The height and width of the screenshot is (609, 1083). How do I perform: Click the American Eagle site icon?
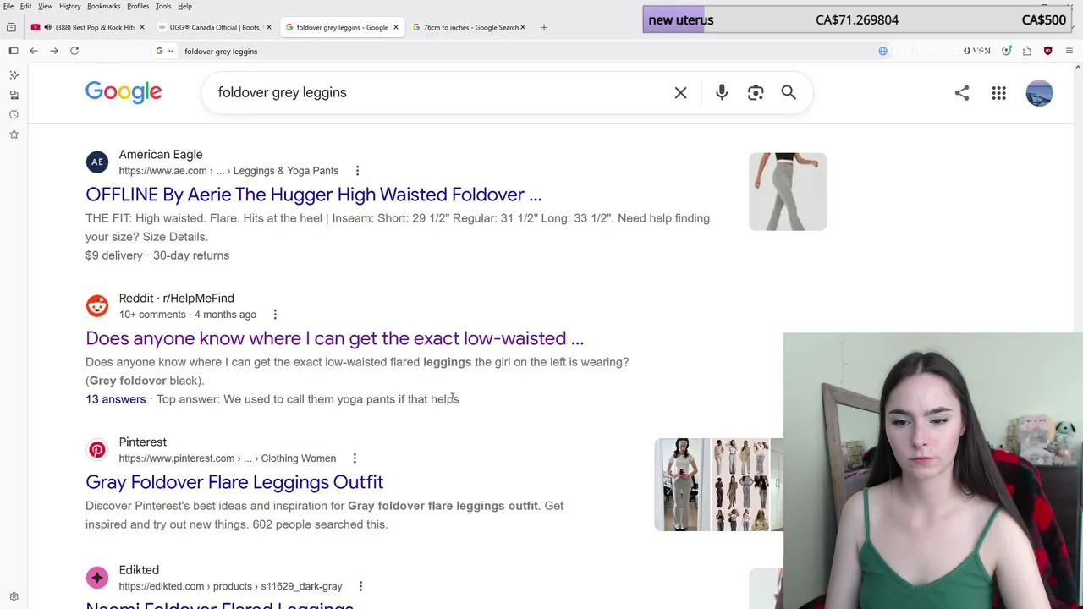[97, 162]
